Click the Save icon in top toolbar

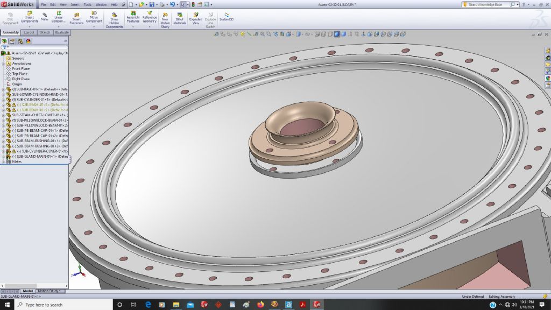152,4
